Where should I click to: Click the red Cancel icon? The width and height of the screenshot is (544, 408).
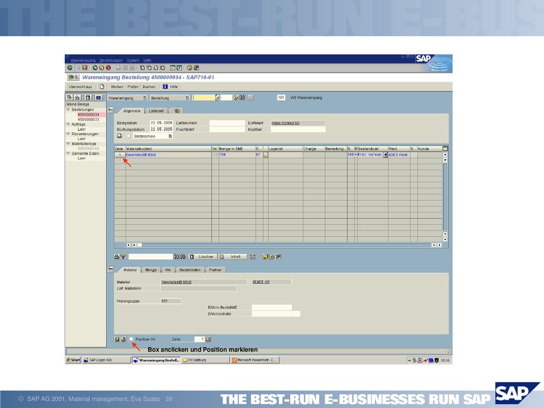[x=108, y=67]
